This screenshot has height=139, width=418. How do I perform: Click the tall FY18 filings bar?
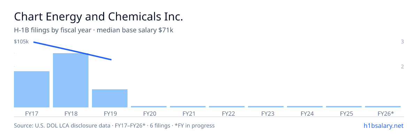(x=71, y=80)
